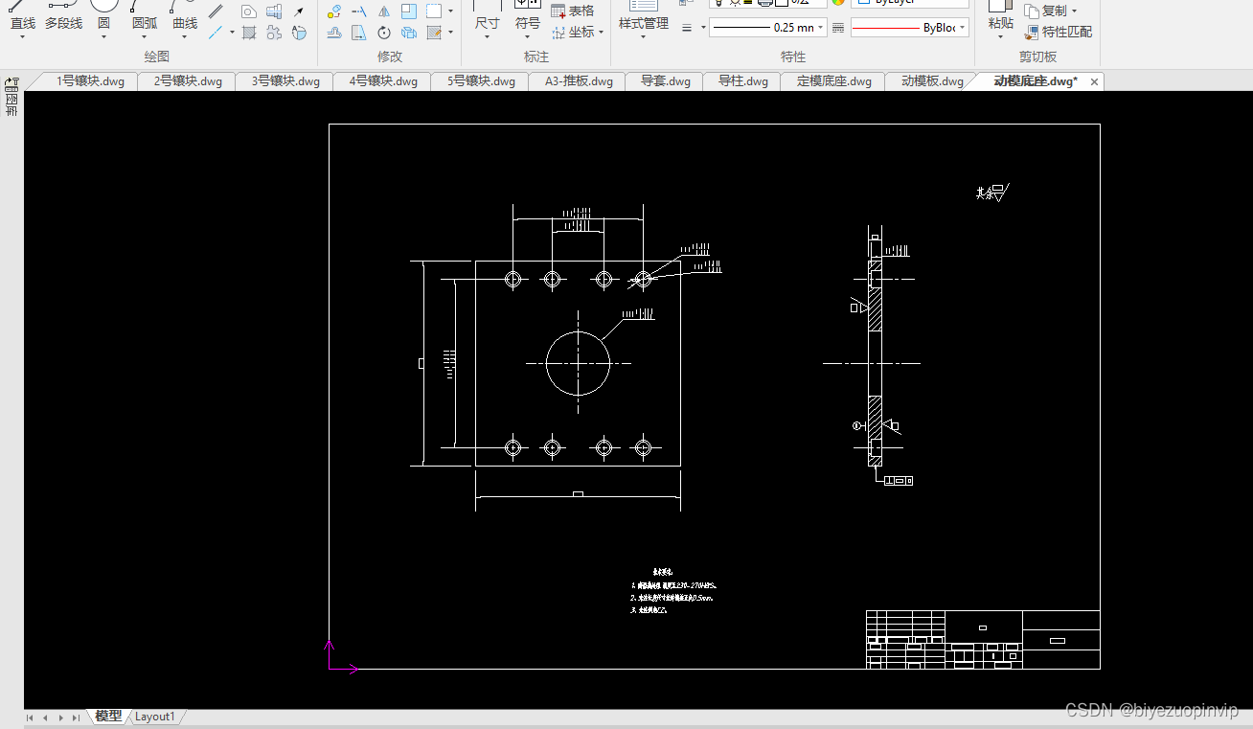
Task: Expand the 圆弧 dropdown arrow
Action: tap(144, 37)
